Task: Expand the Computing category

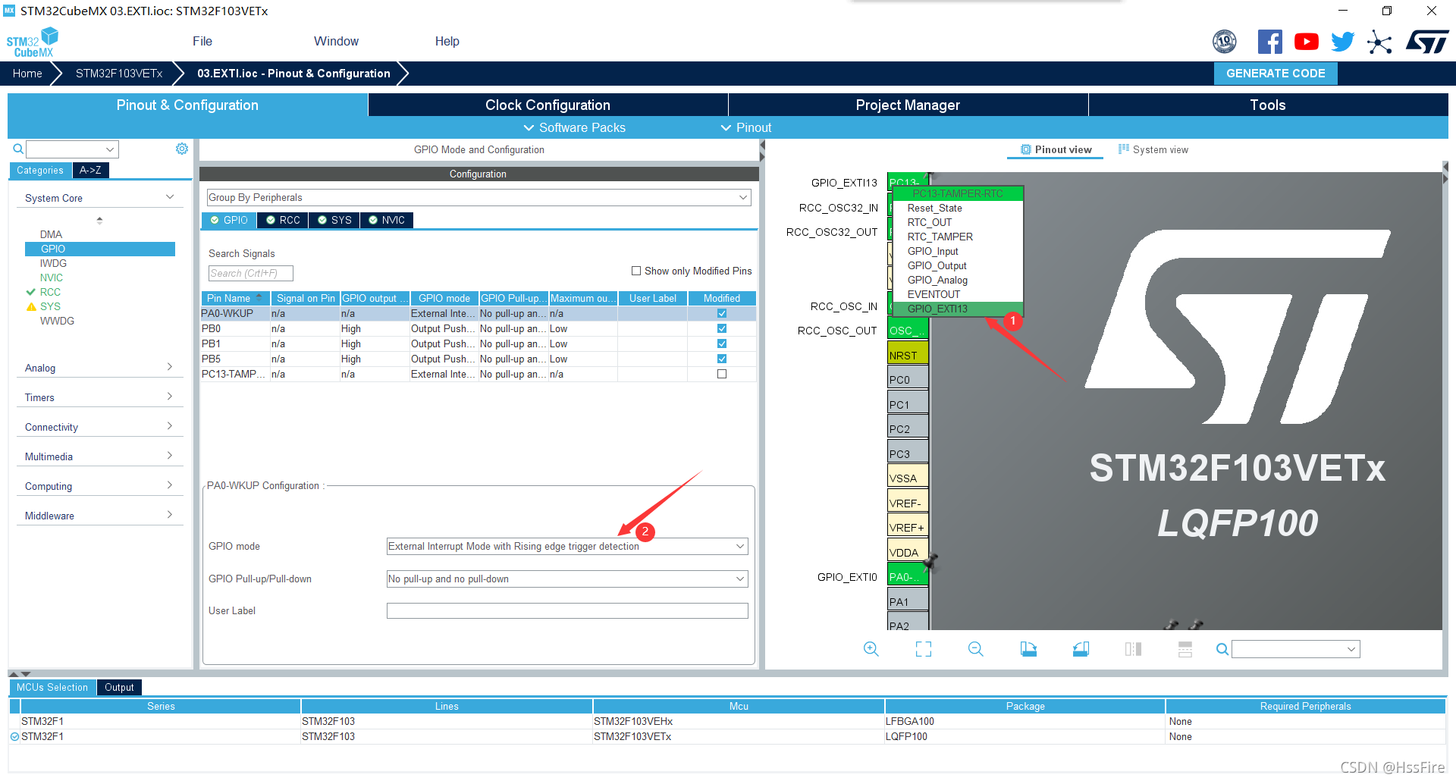Action: click(99, 486)
